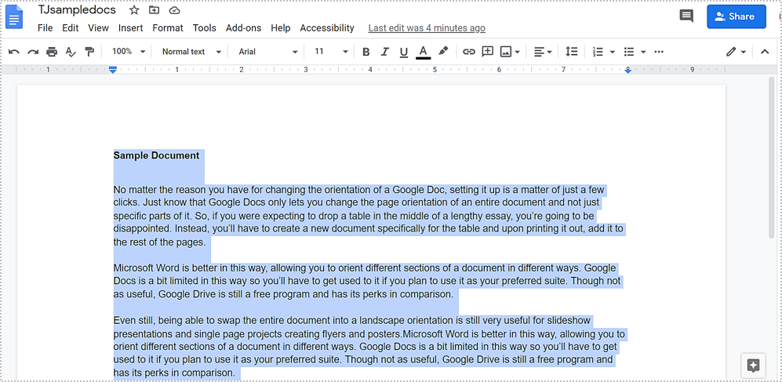Click the insert image icon

tap(506, 51)
